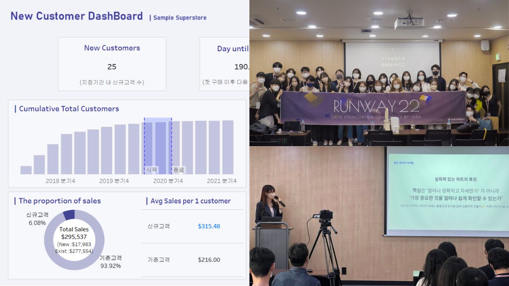509x286 pixels.
Task: Click the RUNWAY22 banner in the group photo
Action: click(x=372, y=108)
